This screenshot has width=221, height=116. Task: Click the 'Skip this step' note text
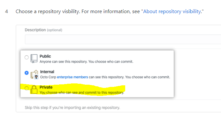coord(72,108)
